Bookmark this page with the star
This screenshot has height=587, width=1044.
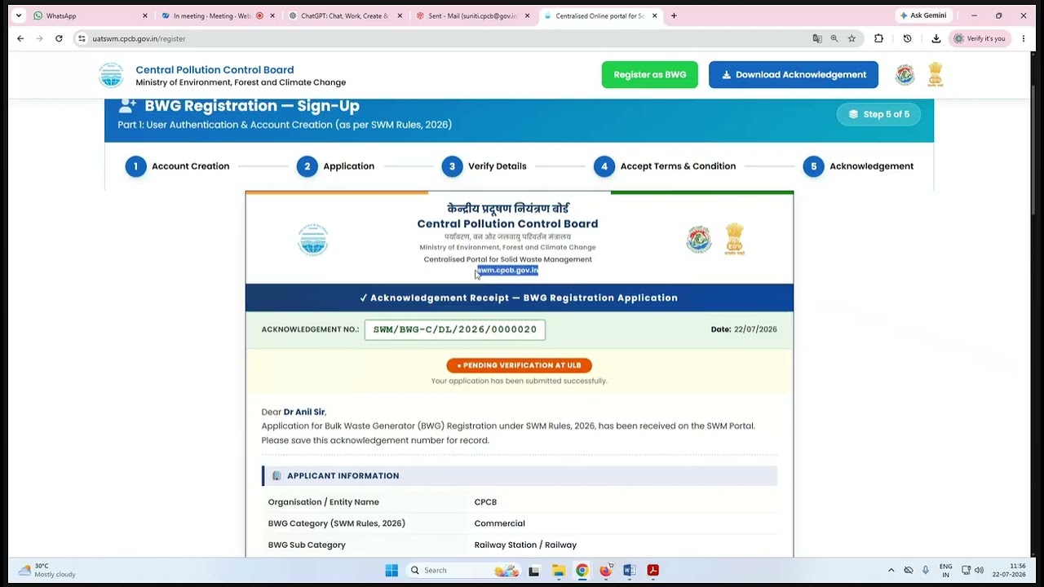pyautogui.click(x=852, y=38)
